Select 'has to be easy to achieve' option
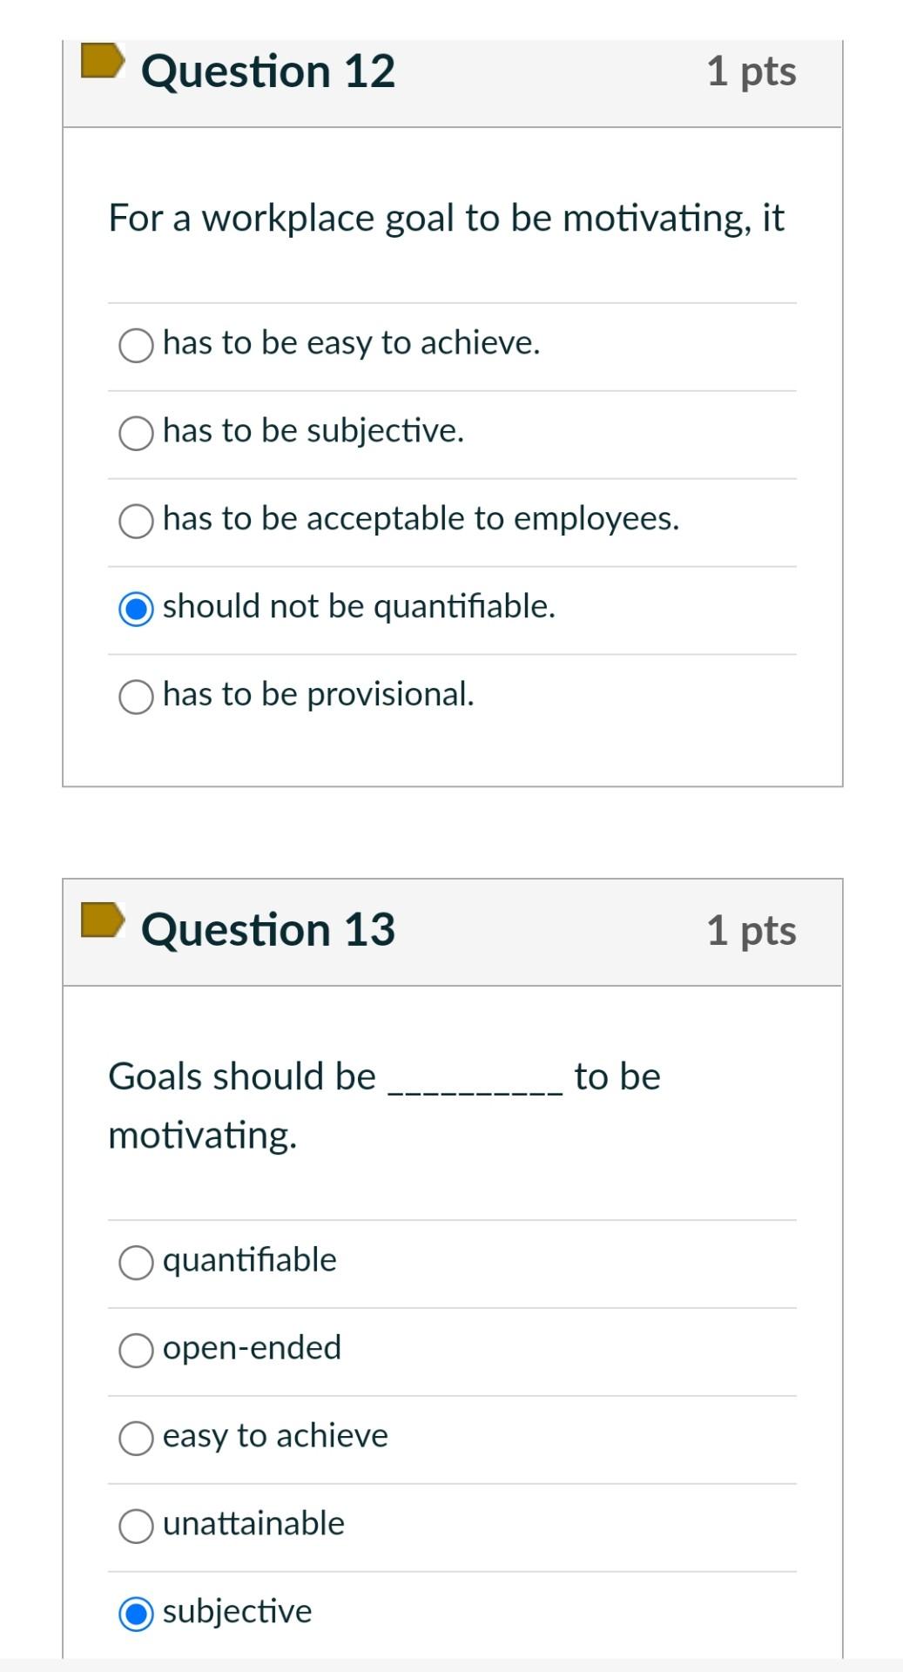Screen dimensions: 903x1672 coord(135,345)
